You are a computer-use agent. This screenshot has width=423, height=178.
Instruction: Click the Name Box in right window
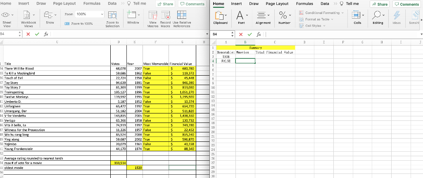[x=221, y=35]
